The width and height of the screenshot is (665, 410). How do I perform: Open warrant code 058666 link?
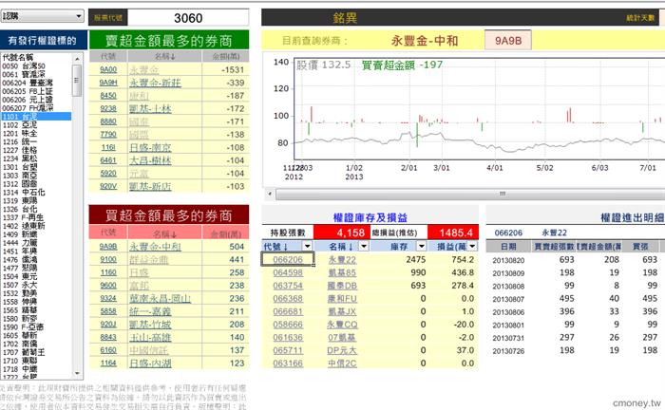coord(288,325)
